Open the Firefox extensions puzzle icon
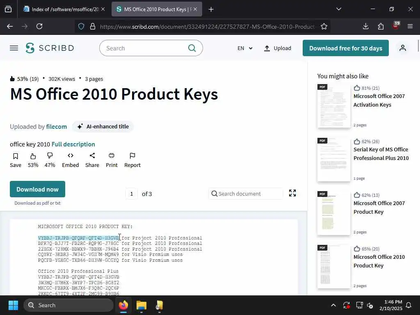The width and height of the screenshot is (420, 315). point(381,26)
